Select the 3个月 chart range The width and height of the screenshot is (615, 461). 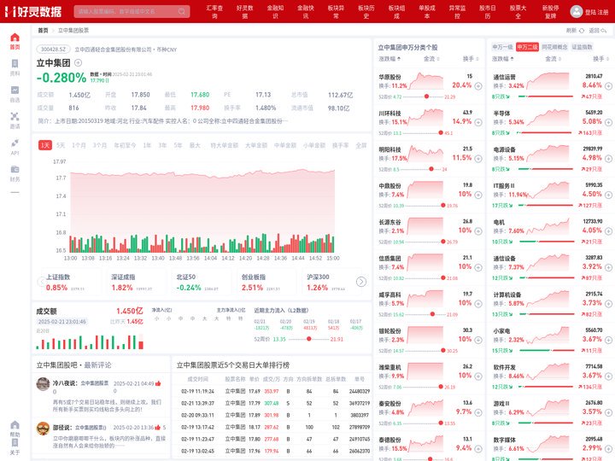[x=100, y=145]
